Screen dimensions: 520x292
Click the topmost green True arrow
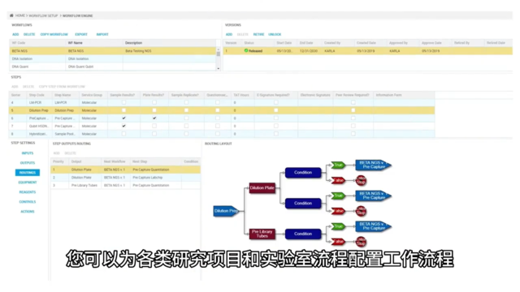coord(338,165)
